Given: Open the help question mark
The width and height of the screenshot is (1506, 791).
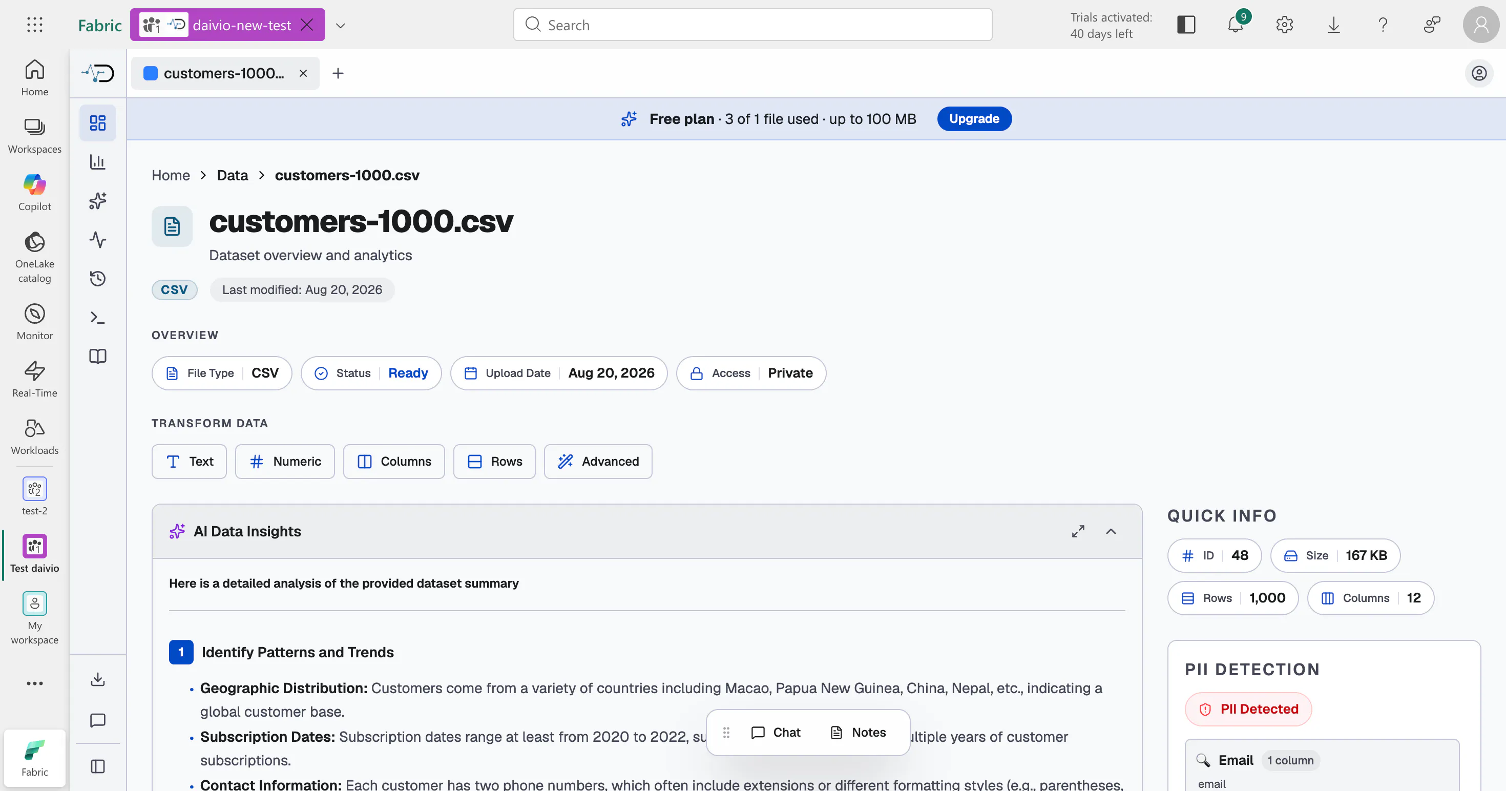Looking at the screenshot, I should coord(1383,25).
